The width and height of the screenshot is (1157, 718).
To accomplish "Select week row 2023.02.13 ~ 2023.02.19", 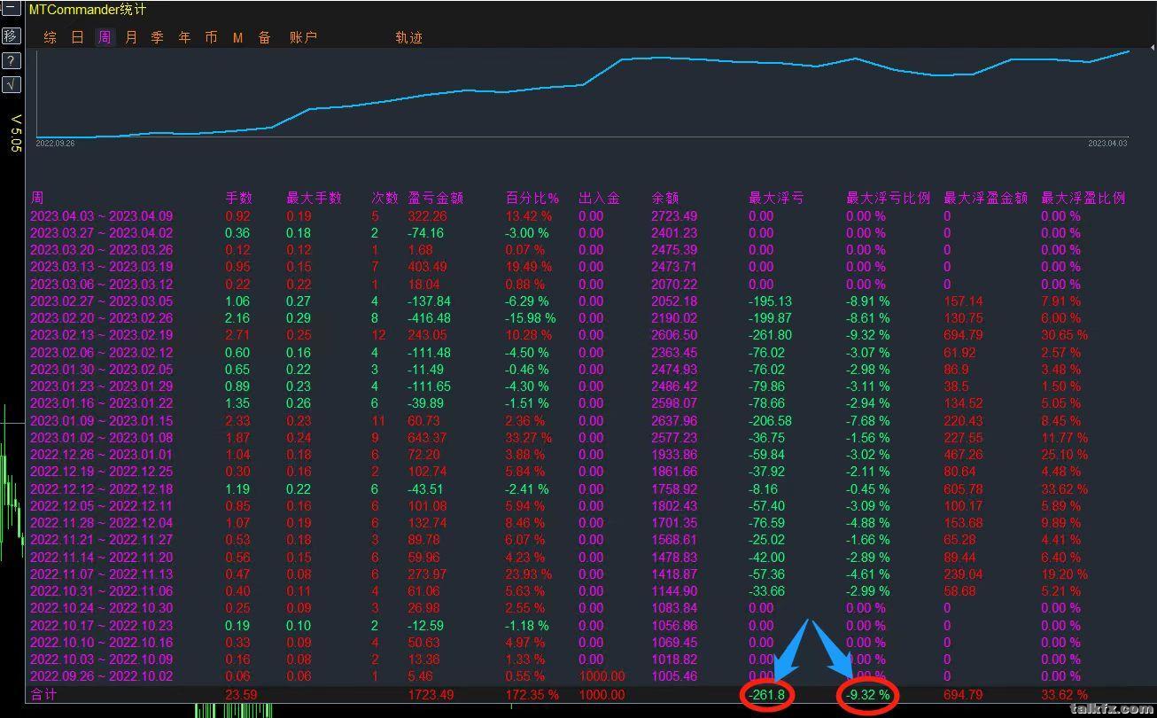I will [102, 335].
